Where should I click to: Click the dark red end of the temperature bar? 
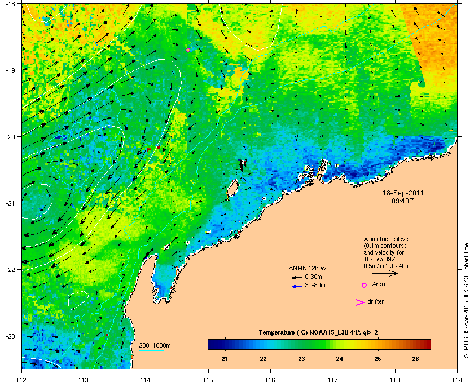pos(428,344)
